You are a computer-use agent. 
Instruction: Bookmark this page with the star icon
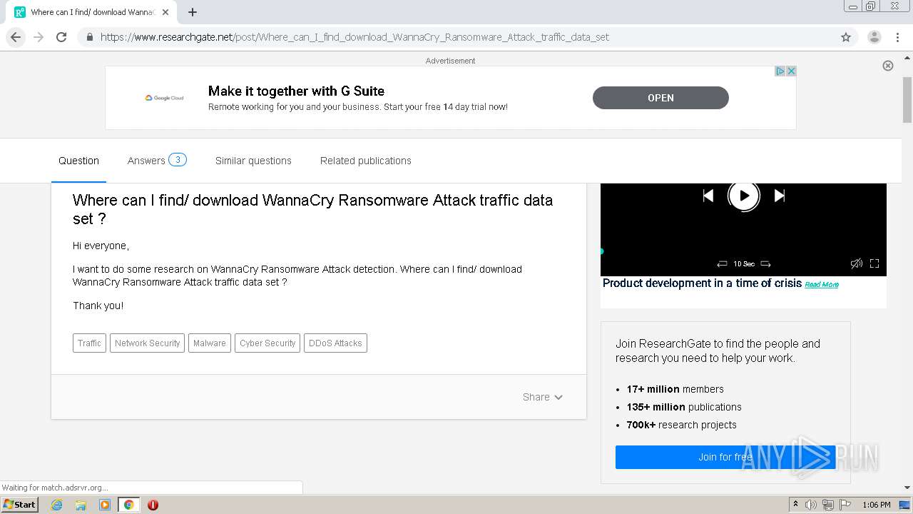(846, 37)
